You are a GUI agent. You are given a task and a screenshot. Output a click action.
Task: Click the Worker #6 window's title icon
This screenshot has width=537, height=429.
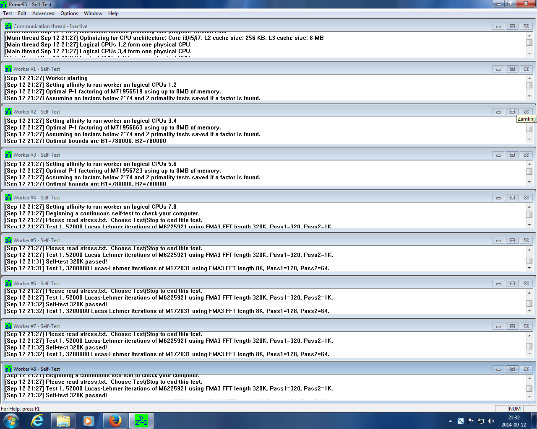coord(8,283)
